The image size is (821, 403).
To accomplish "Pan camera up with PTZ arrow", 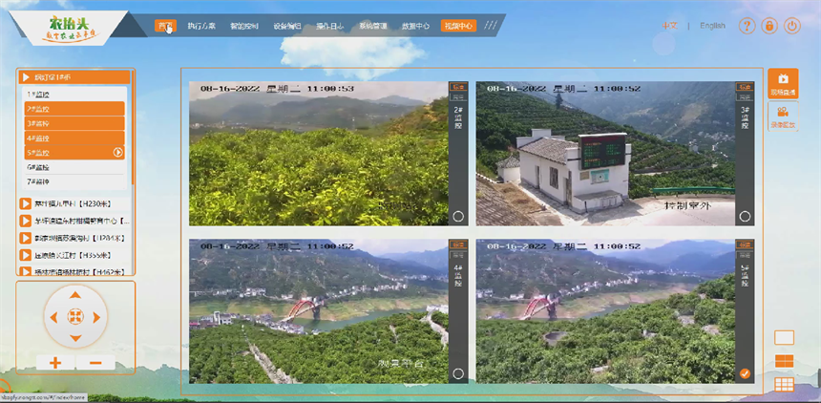I will point(76,295).
